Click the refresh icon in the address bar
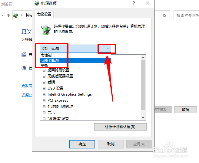Image resolution: width=199 pixels, height=163 pixels. 164,15
